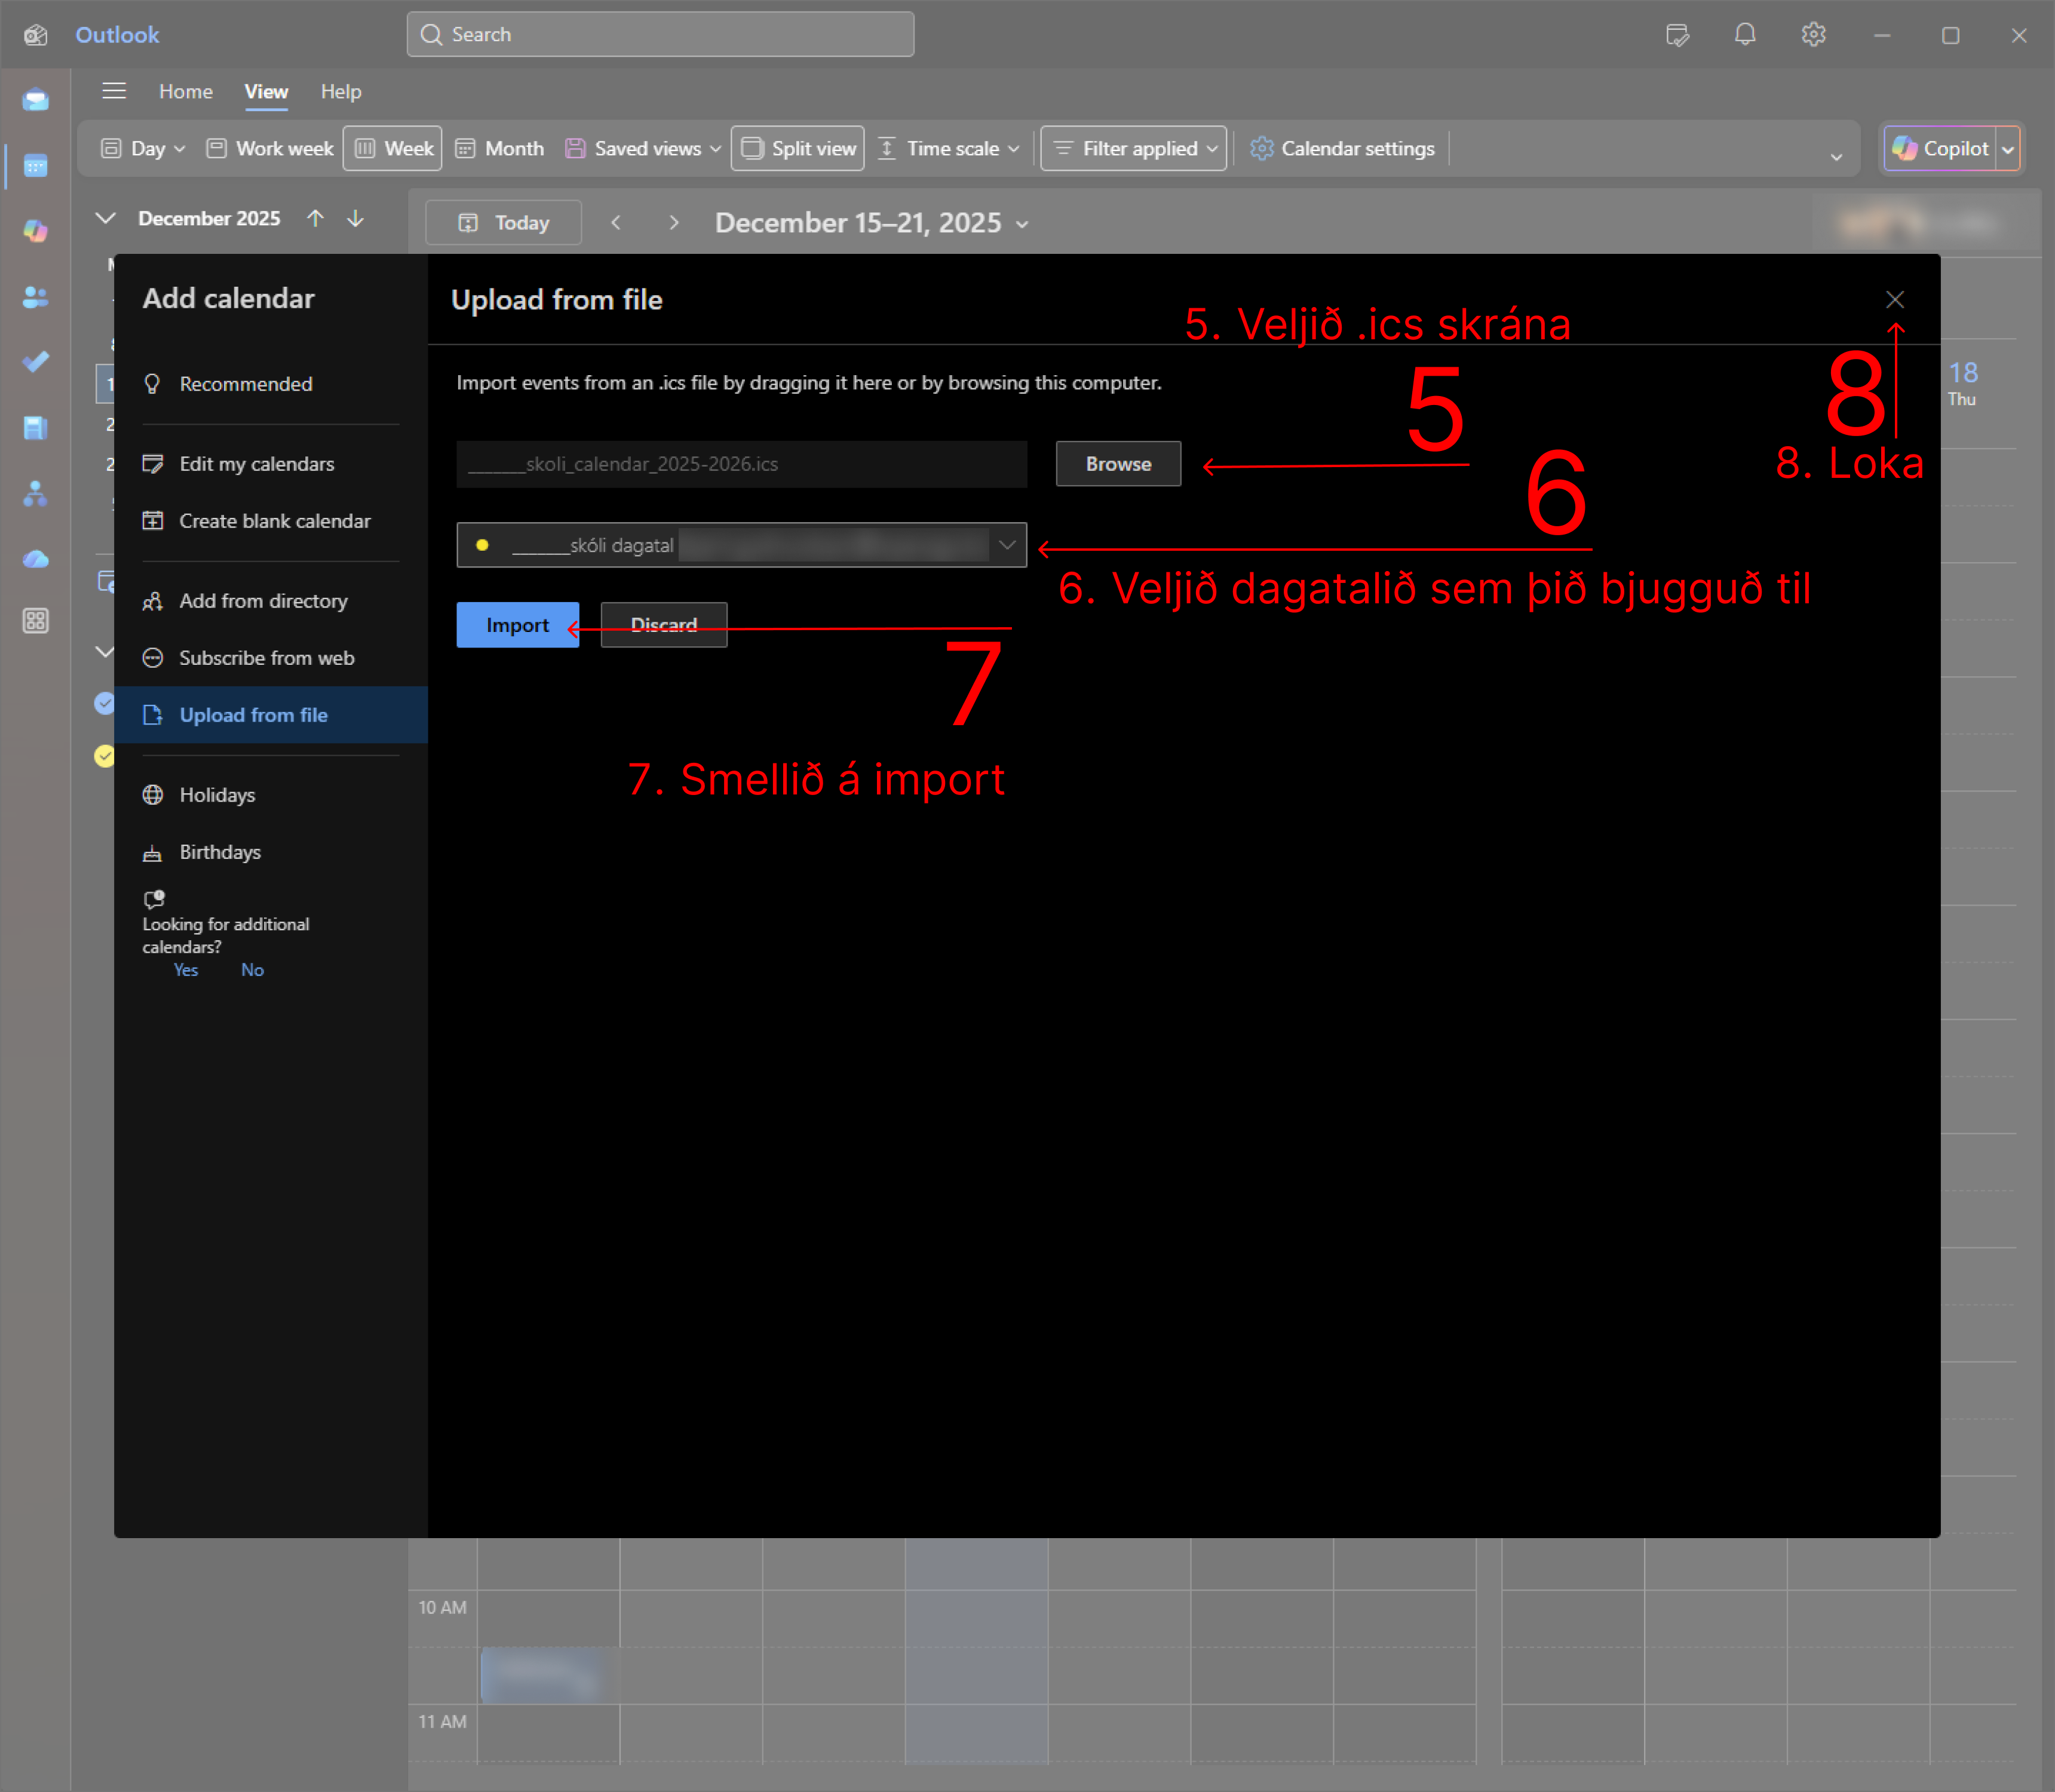
Task: Open the OneDrive cloud icon in sidebar
Action: click(35, 559)
